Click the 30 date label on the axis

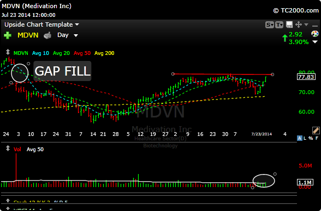(x=225, y=134)
